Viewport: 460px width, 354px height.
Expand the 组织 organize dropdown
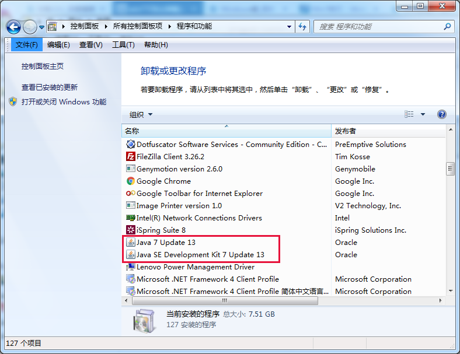tap(141, 114)
